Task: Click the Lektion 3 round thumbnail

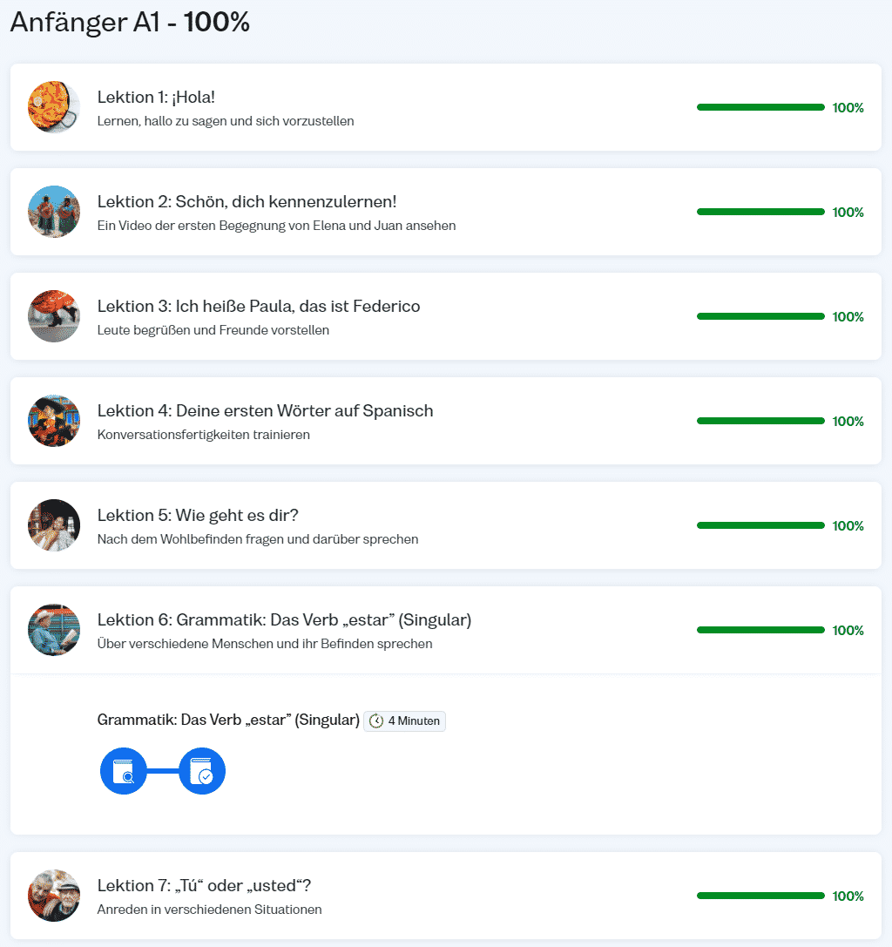Action: click(x=54, y=316)
